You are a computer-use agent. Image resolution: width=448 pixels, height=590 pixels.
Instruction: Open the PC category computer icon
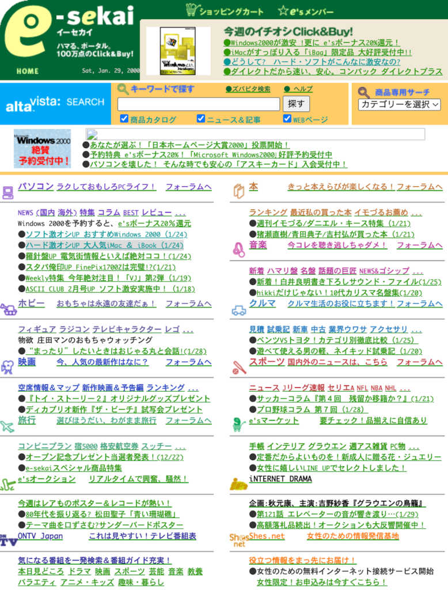tap(8, 191)
